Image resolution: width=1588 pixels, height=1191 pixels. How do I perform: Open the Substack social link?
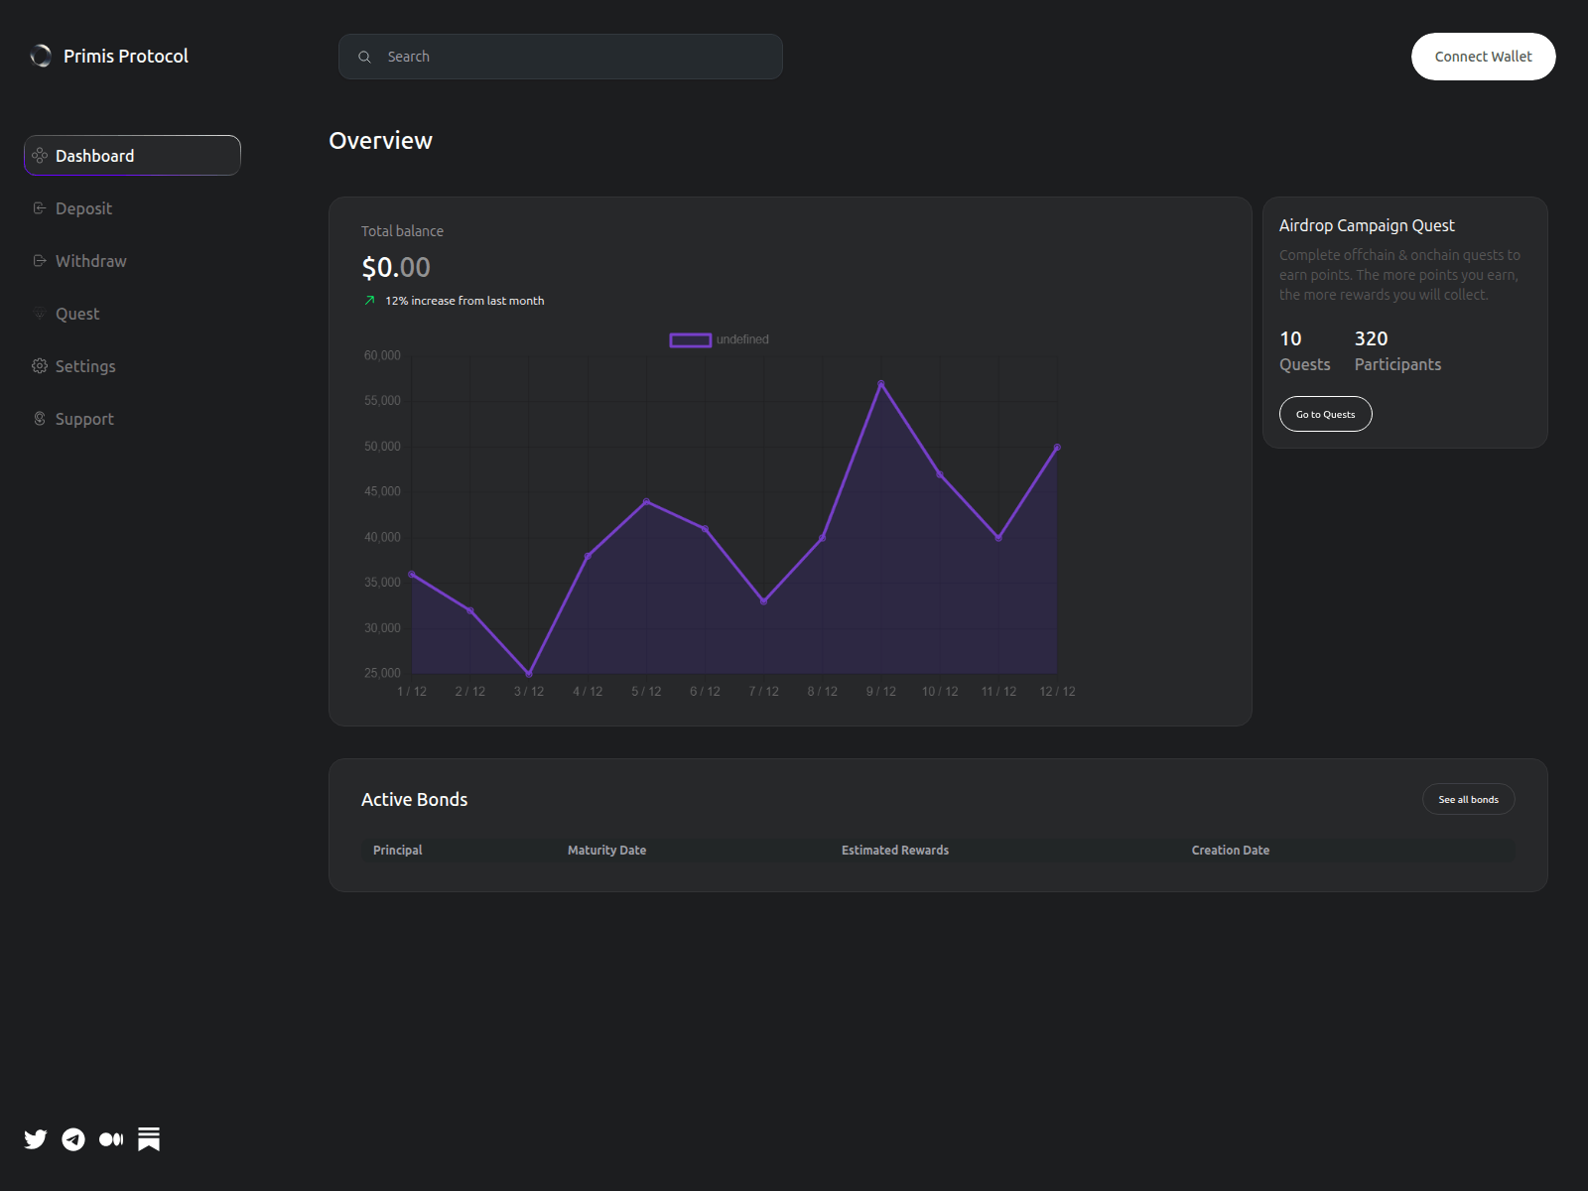pos(149,1139)
